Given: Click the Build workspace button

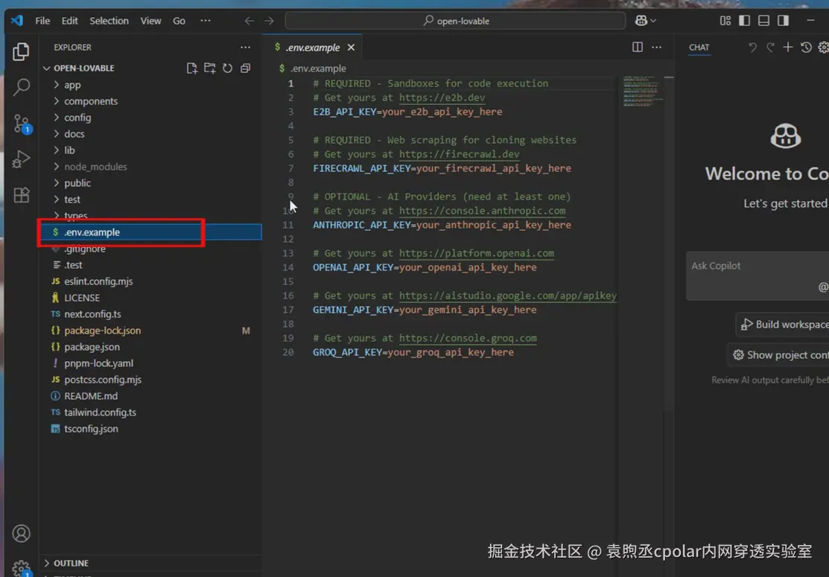Looking at the screenshot, I should (784, 325).
